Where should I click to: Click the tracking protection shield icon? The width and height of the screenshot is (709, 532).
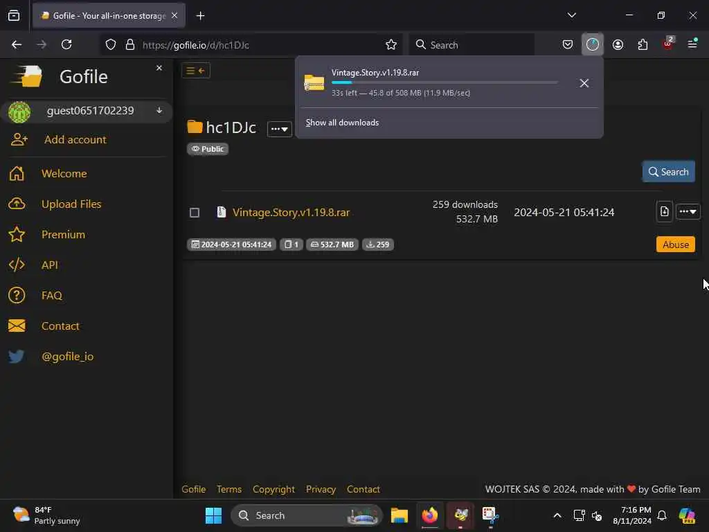tap(111, 44)
